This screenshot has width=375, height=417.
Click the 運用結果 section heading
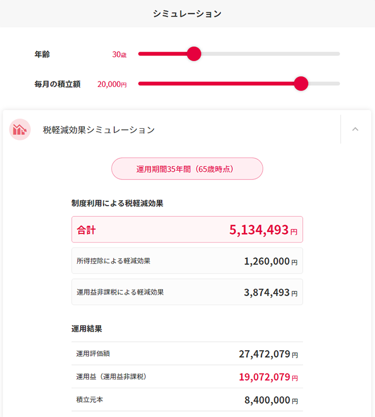87,329
